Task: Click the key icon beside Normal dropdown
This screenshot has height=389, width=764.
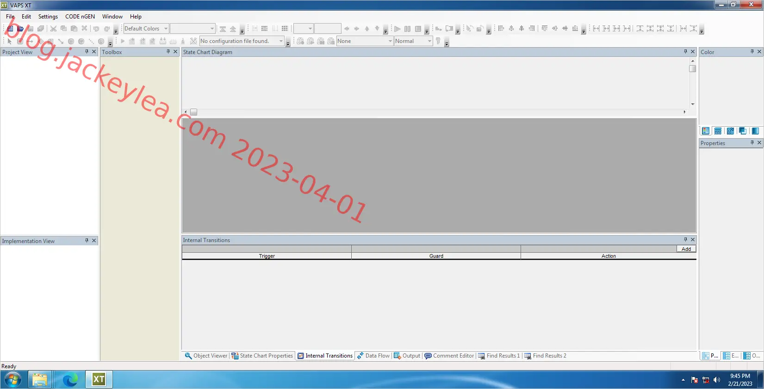Action: (438, 41)
